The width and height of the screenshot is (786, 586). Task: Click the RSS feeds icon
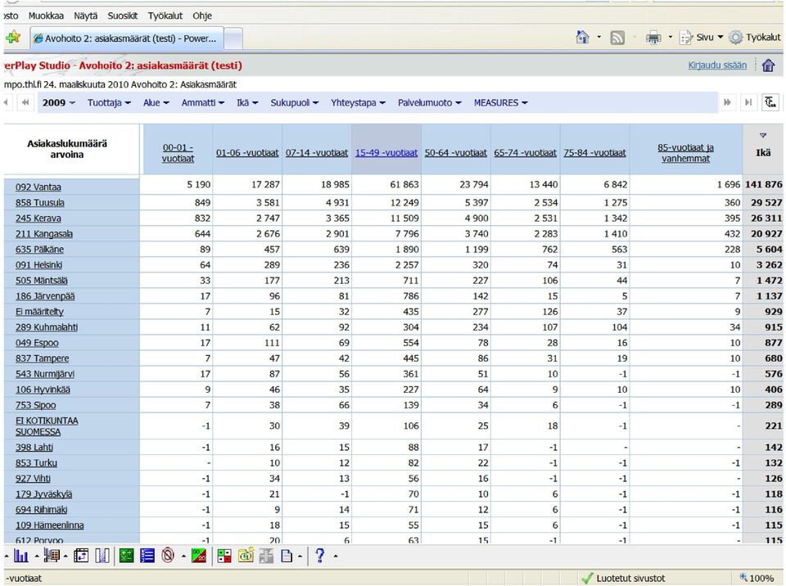(x=617, y=38)
